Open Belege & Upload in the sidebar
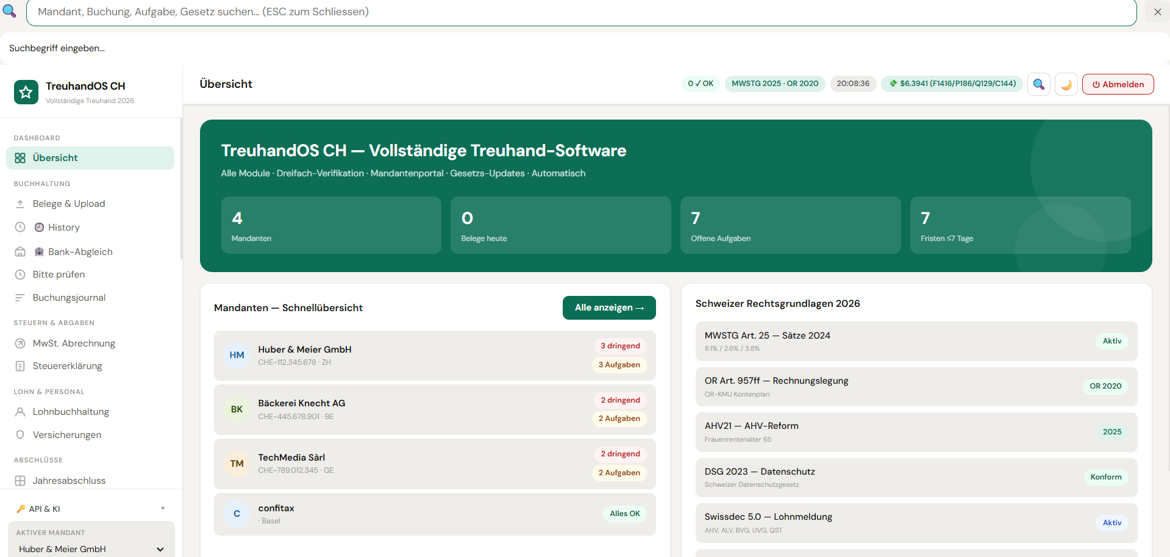1170x557 pixels. click(90, 204)
